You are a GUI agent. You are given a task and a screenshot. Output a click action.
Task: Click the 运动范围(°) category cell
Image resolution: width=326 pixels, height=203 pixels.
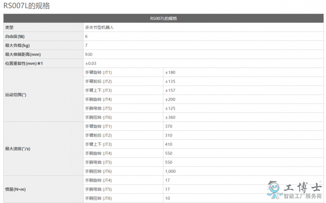click(x=15, y=95)
